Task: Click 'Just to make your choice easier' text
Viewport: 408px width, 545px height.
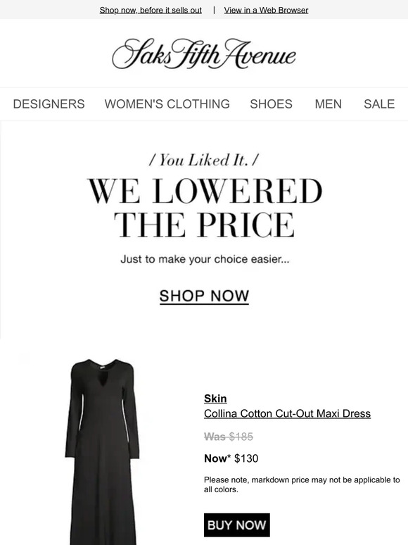Action: tap(205, 259)
